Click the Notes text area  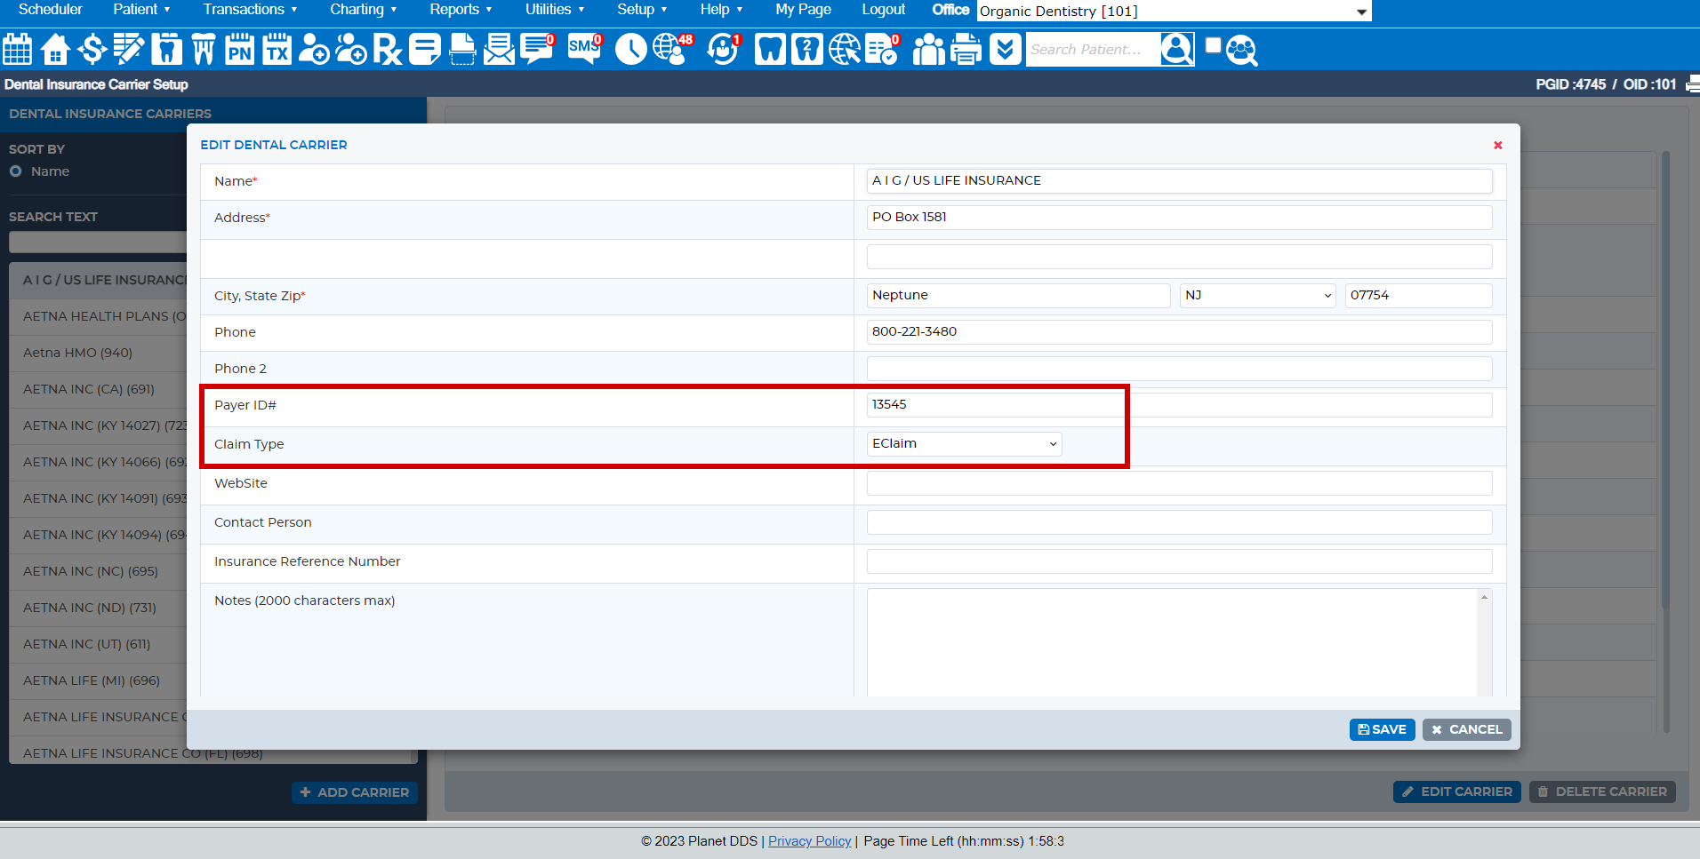(x=1179, y=642)
